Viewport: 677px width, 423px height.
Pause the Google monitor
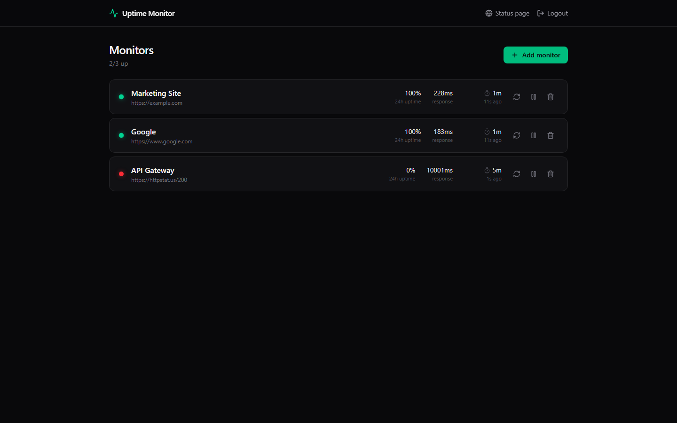tap(534, 135)
